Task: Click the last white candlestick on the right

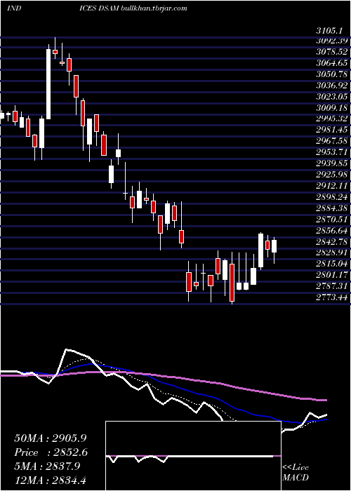Action: click(x=274, y=246)
